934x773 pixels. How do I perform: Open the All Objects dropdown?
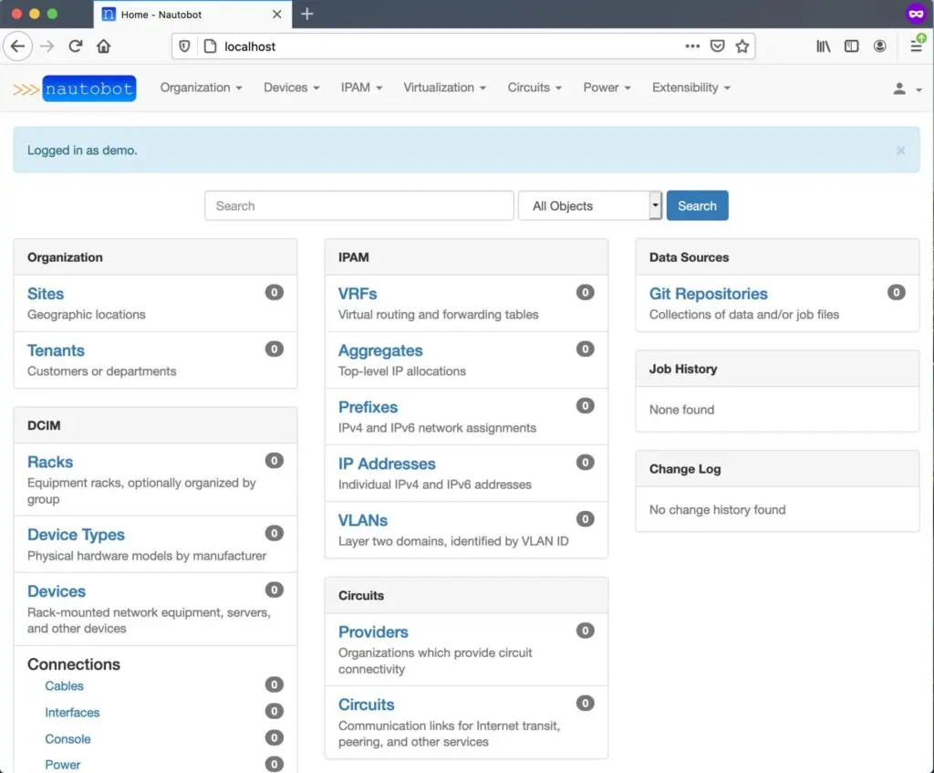590,205
